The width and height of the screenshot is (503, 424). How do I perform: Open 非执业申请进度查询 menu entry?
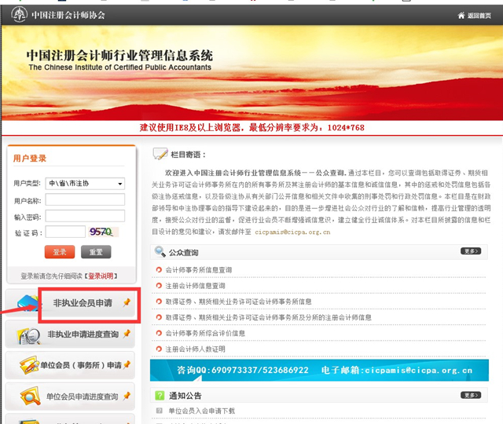(x=83, y=334)
